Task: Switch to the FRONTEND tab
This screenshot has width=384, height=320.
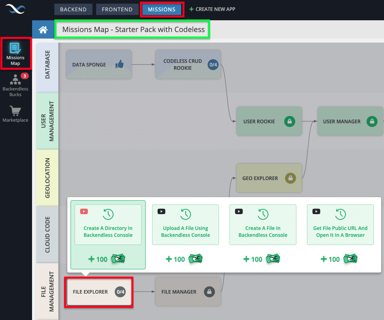Action: 117,9
